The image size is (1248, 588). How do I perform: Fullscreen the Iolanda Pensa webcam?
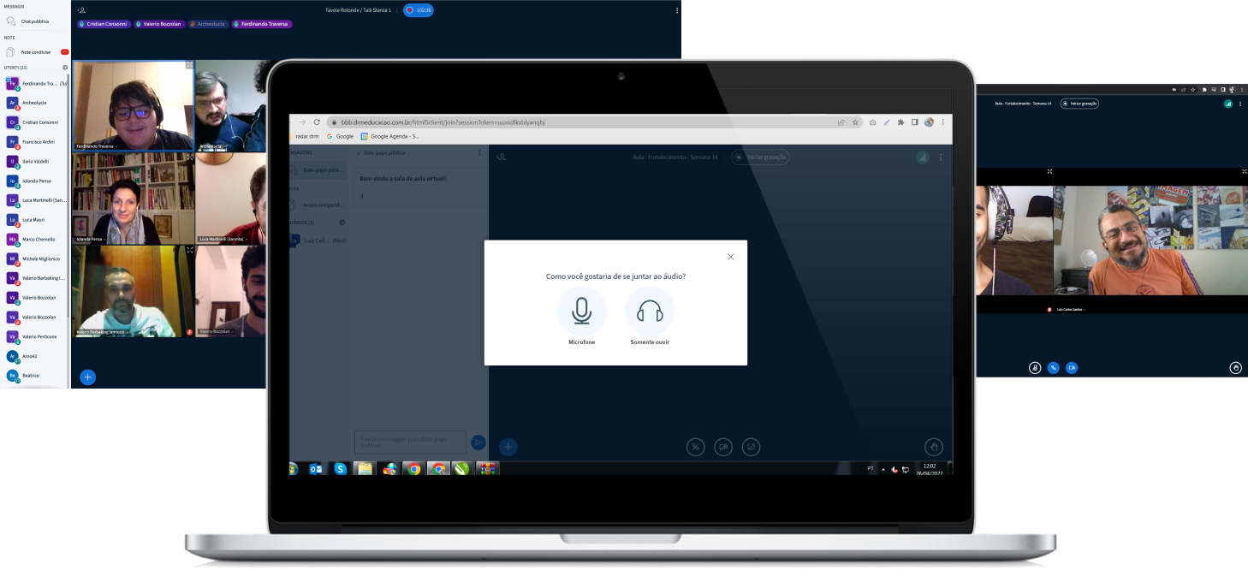point(189,157)
